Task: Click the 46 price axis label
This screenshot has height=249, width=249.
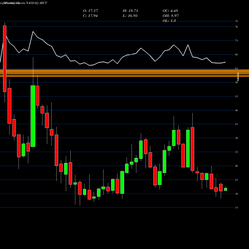Action: tap(237, 110)
